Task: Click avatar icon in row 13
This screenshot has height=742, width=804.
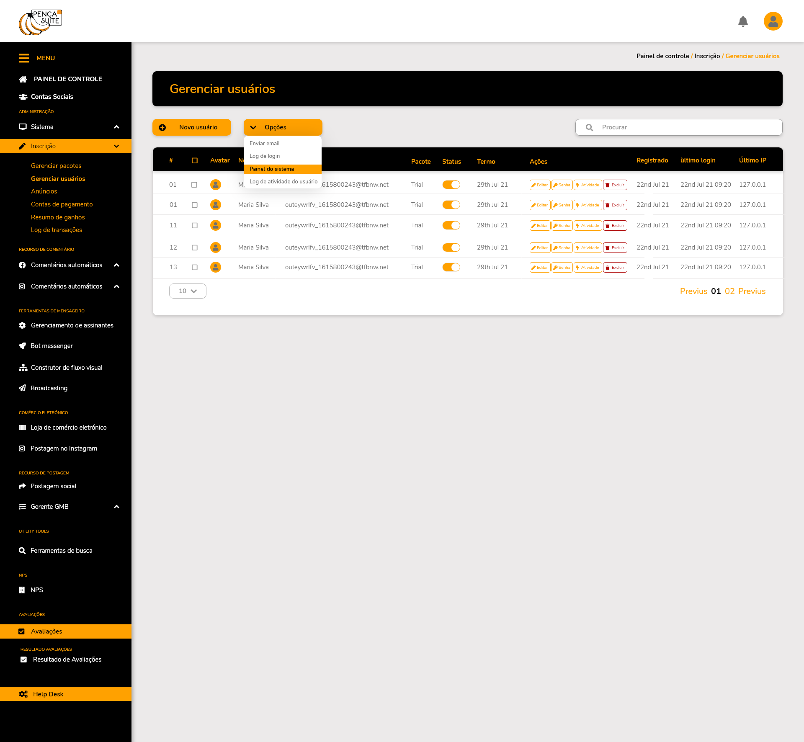Action: [216, 267]
